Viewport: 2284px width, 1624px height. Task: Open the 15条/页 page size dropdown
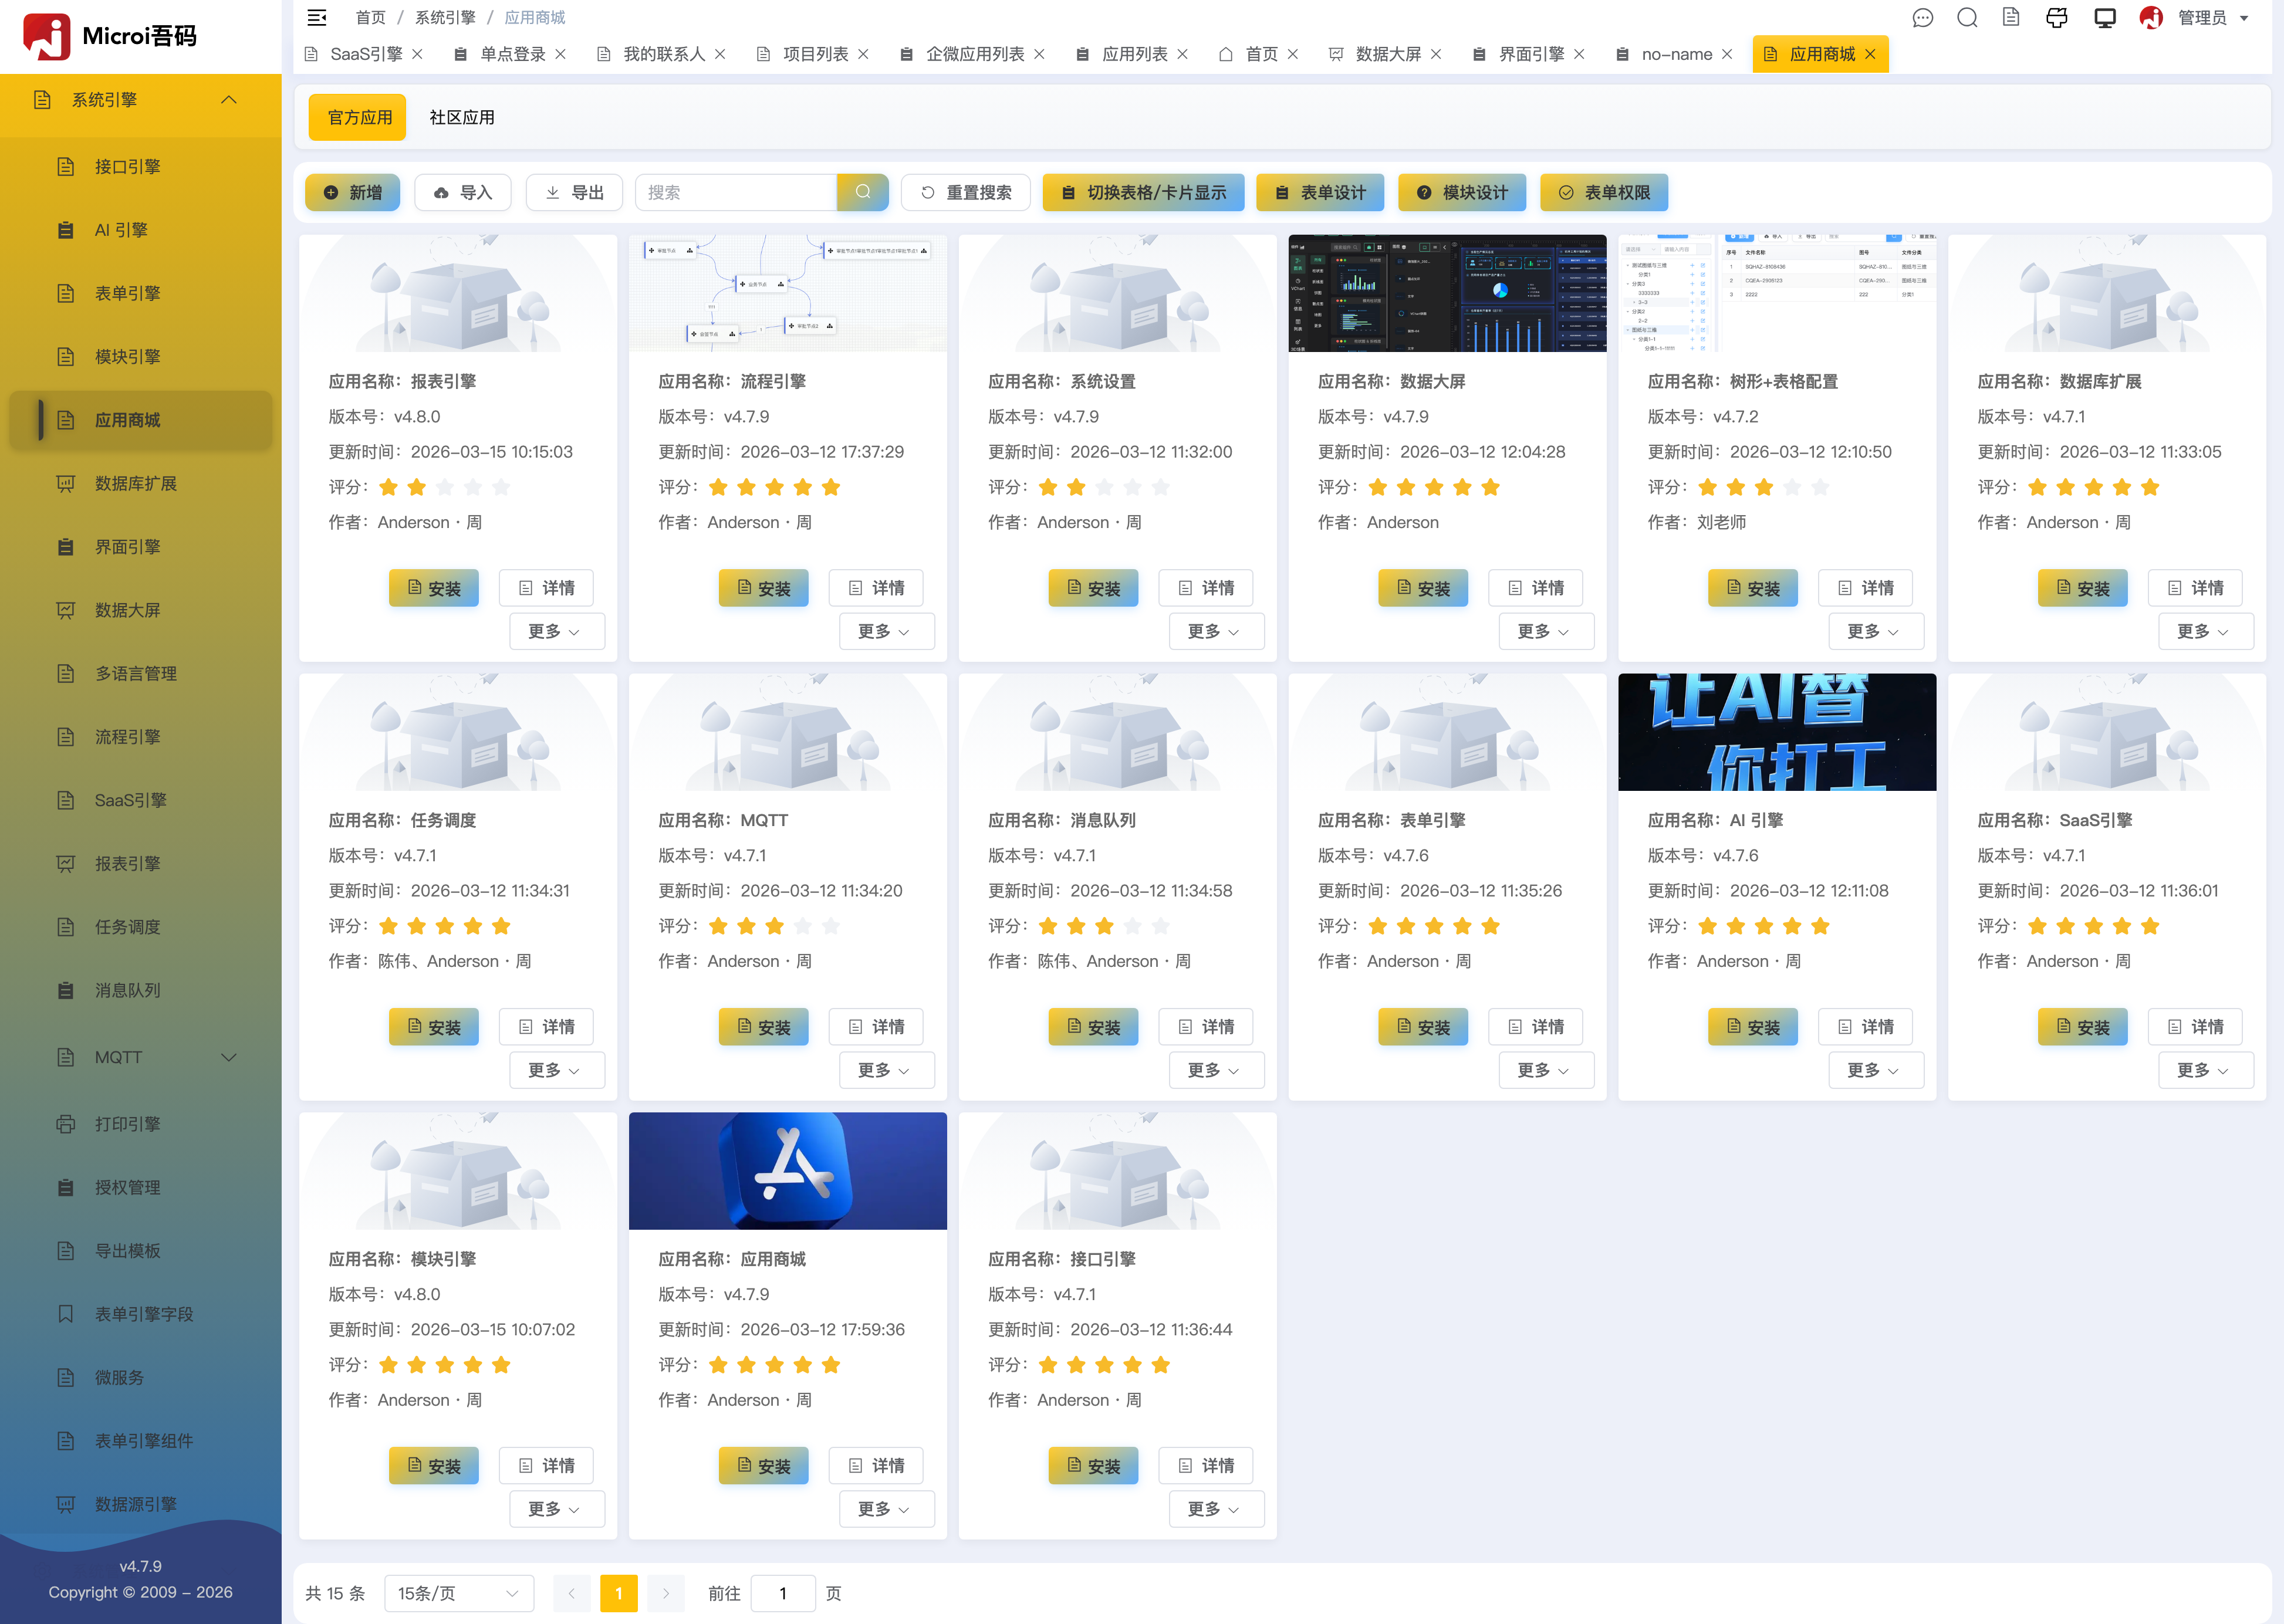(x=458, y=1593)
